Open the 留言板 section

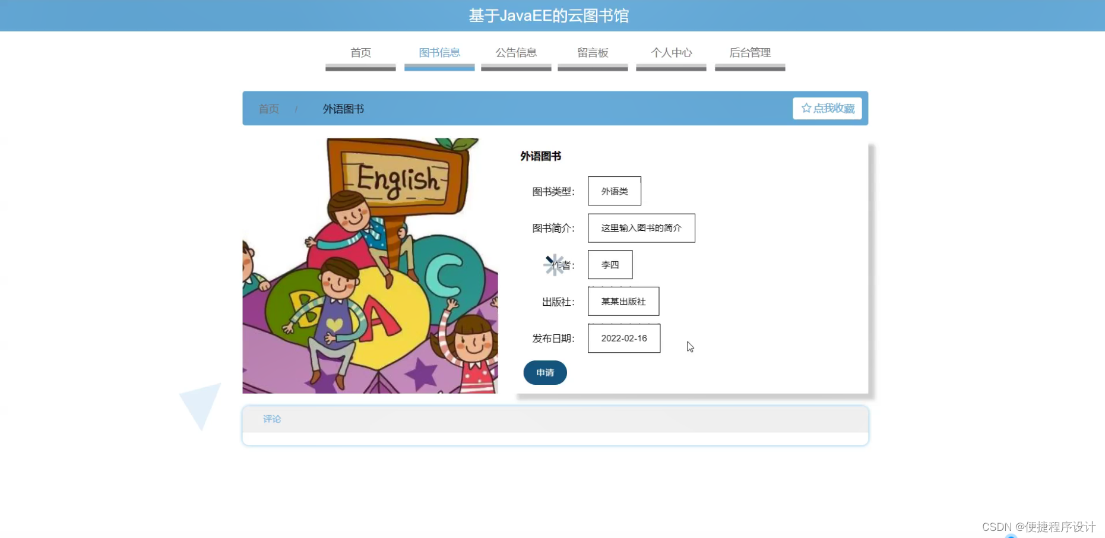click(592, 53)
